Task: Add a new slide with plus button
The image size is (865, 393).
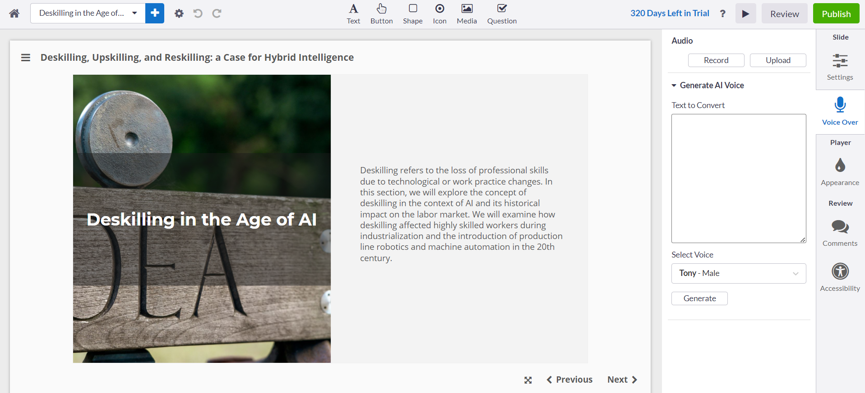Action: tap(155, 13)
